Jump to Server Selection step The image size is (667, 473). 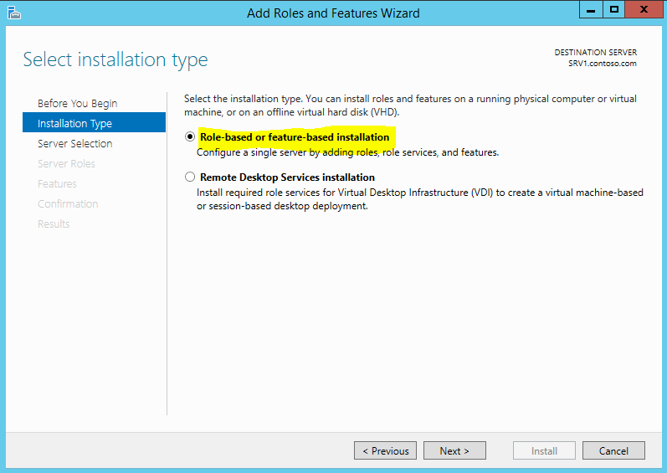(74, 144)
